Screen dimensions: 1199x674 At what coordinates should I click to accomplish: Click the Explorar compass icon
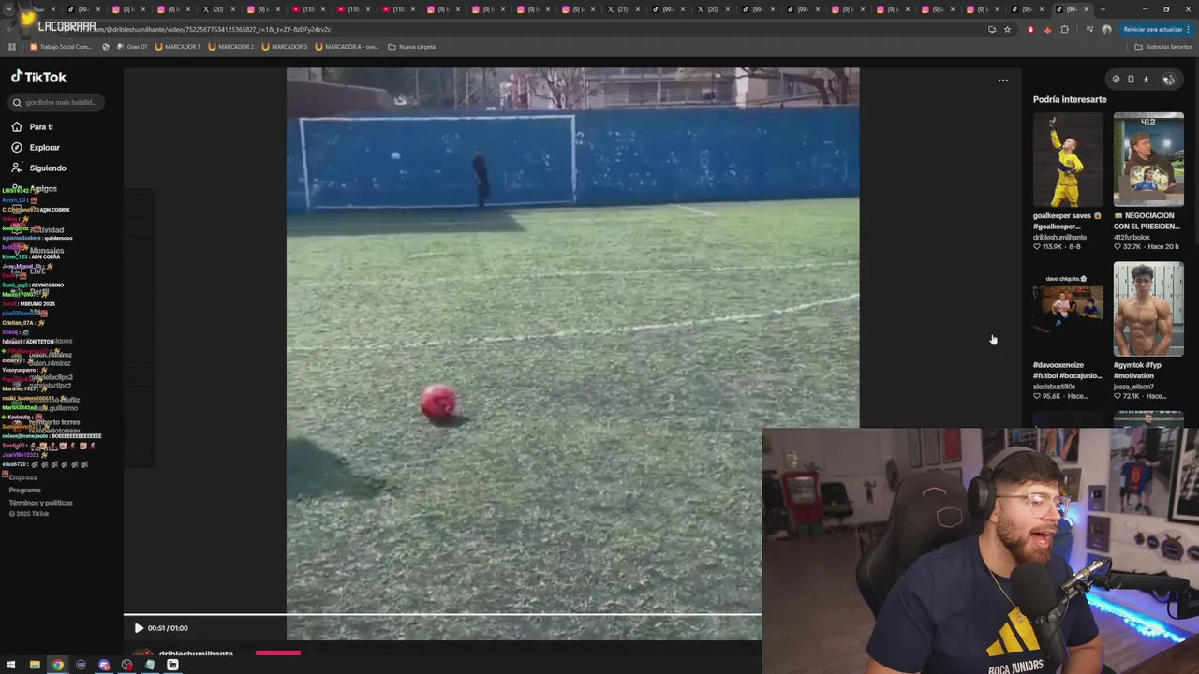tap(17, 147)
